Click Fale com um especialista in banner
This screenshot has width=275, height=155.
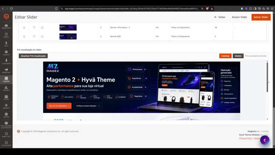tap(59, 106)
